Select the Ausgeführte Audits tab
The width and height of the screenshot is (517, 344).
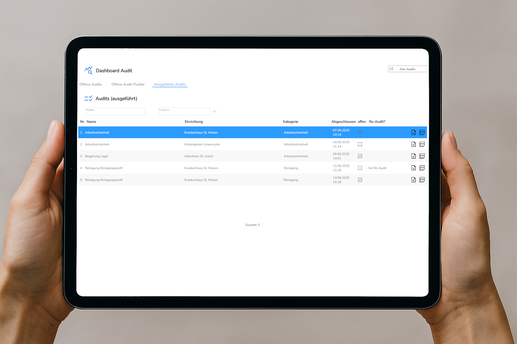pos(170,84)
